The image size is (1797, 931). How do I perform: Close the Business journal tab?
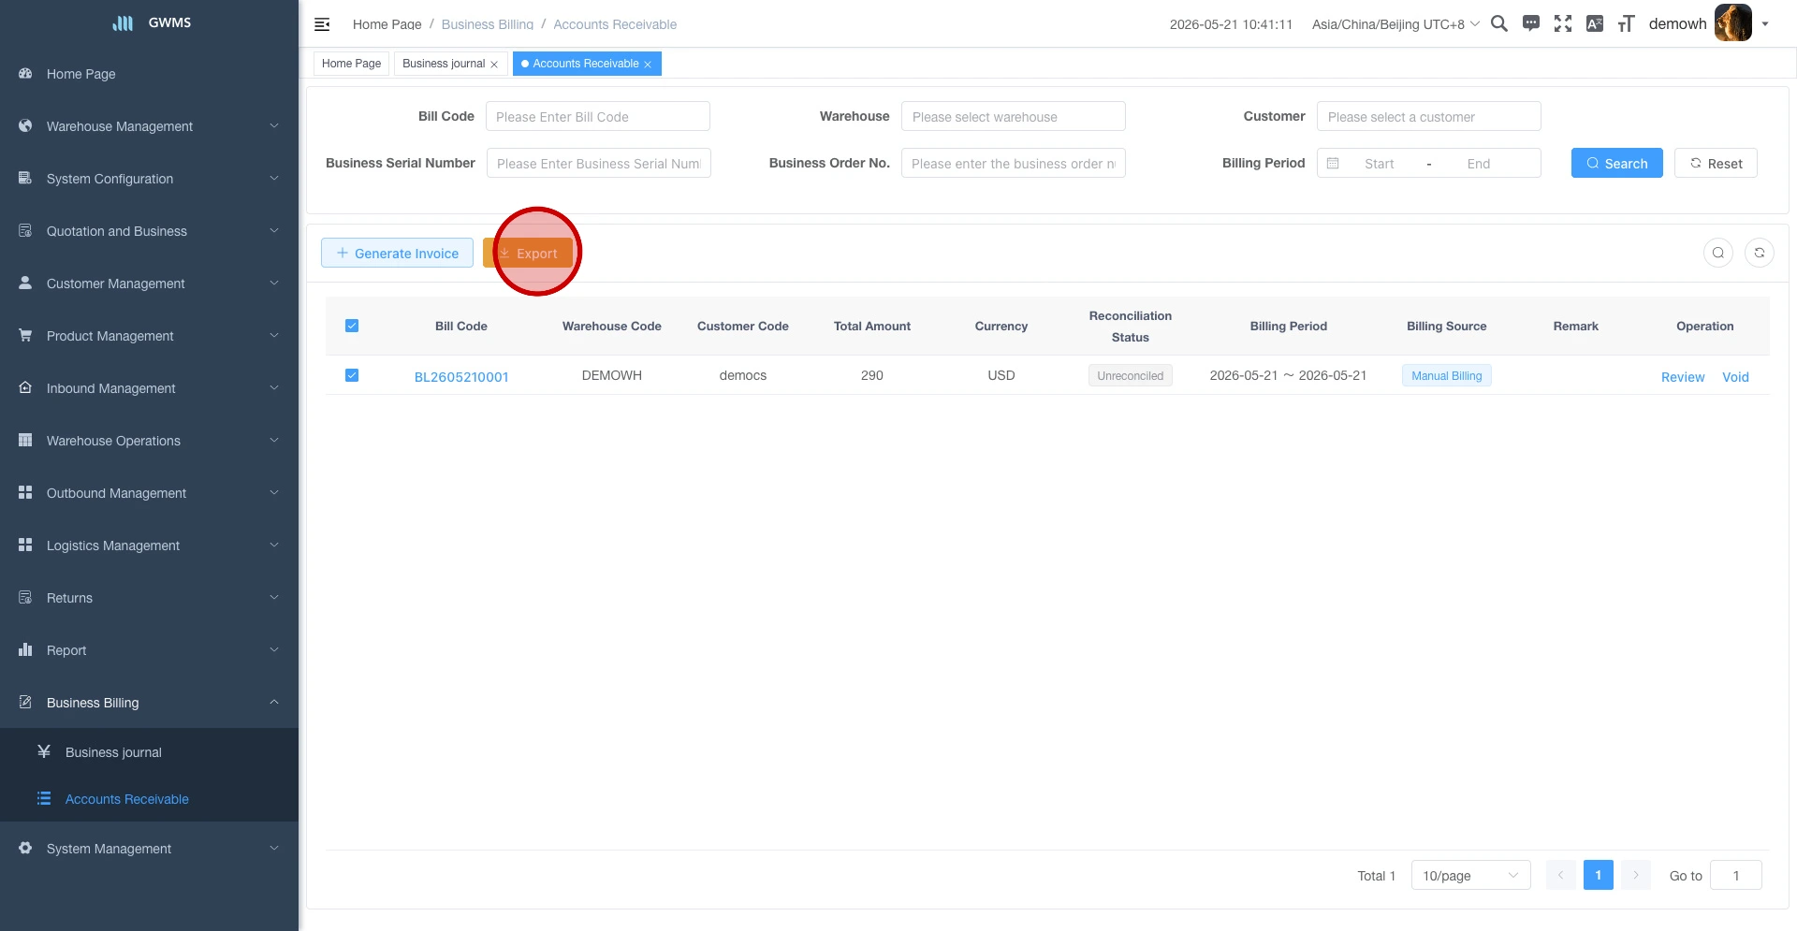[x=494, y=65]
